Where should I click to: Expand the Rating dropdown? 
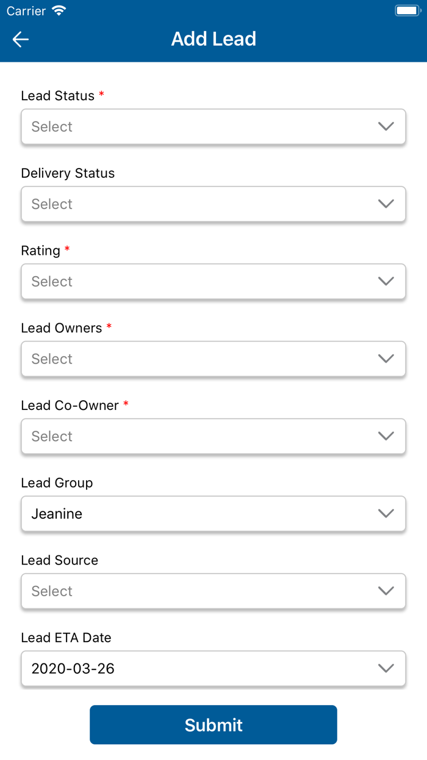click(x=213, y=281)
